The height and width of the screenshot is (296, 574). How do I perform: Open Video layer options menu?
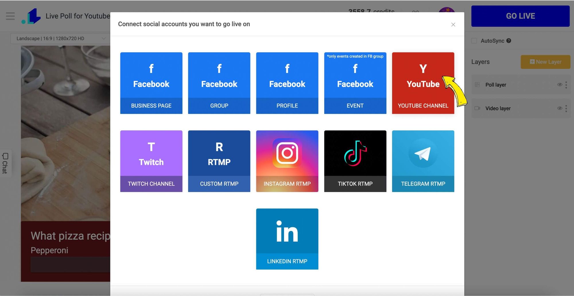566,108
